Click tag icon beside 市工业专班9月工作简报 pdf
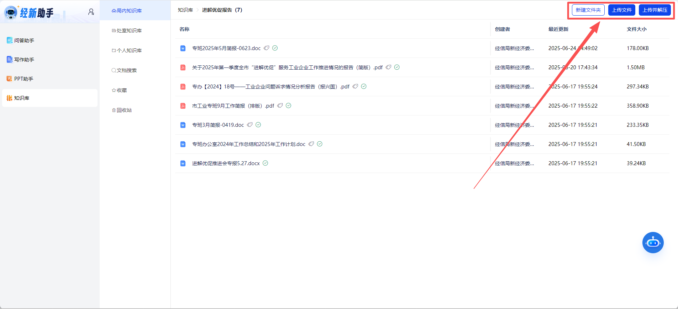 coord(280,105)
